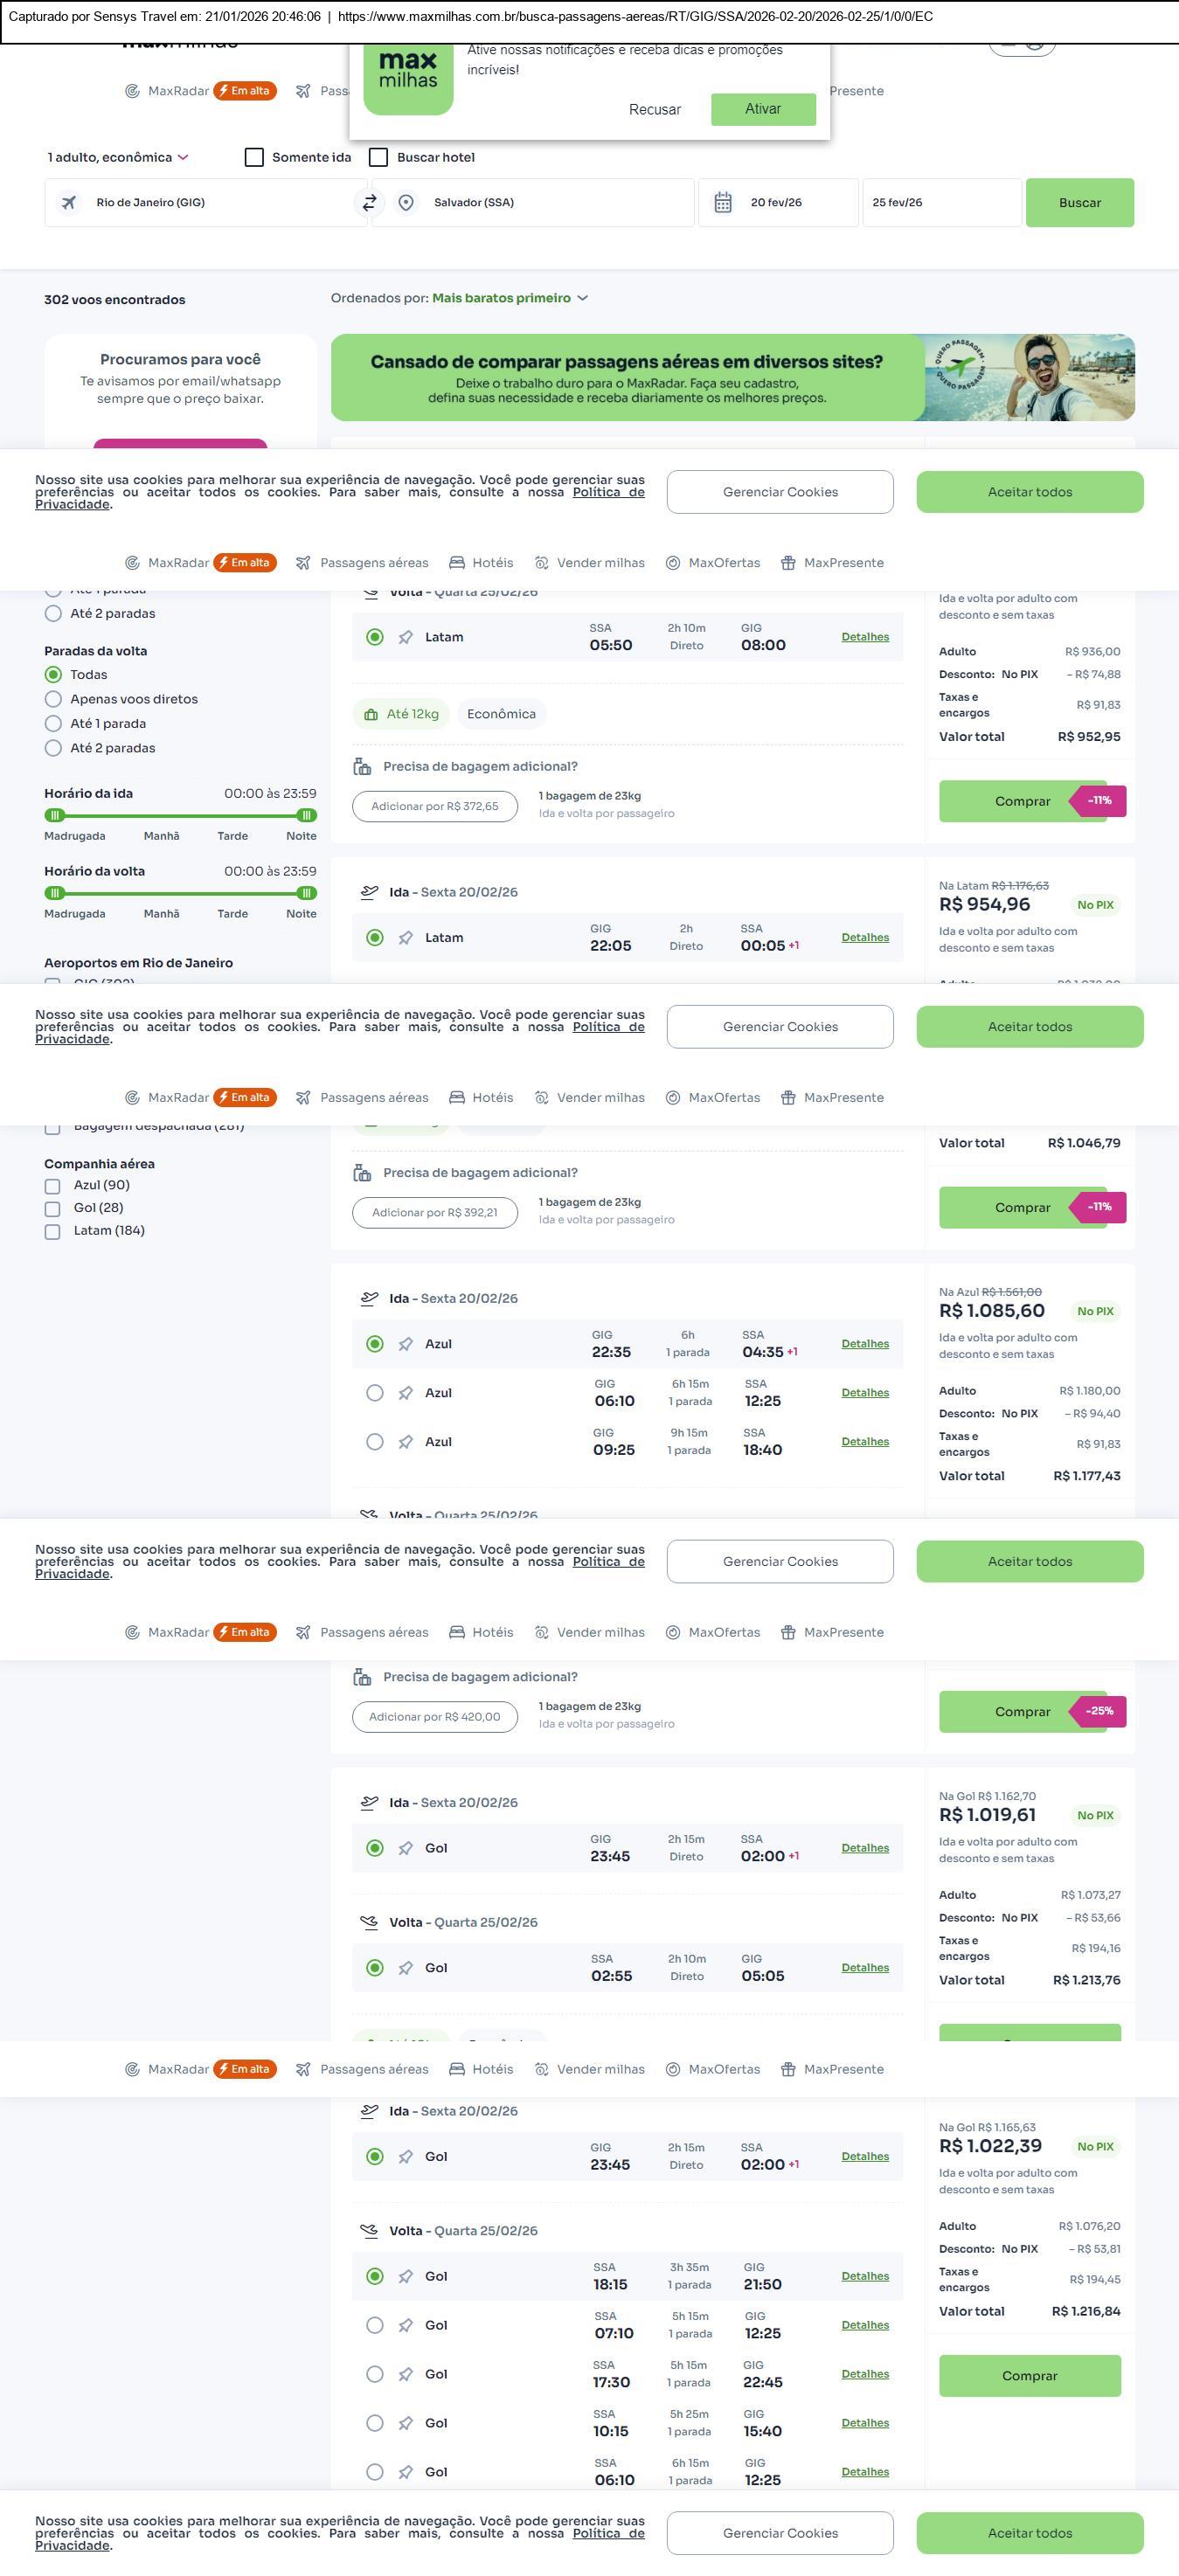Click the pin icon next to Azul 09:25 flight
The width and height of the screenshot is (1179, 2576).
(406, 1442)
